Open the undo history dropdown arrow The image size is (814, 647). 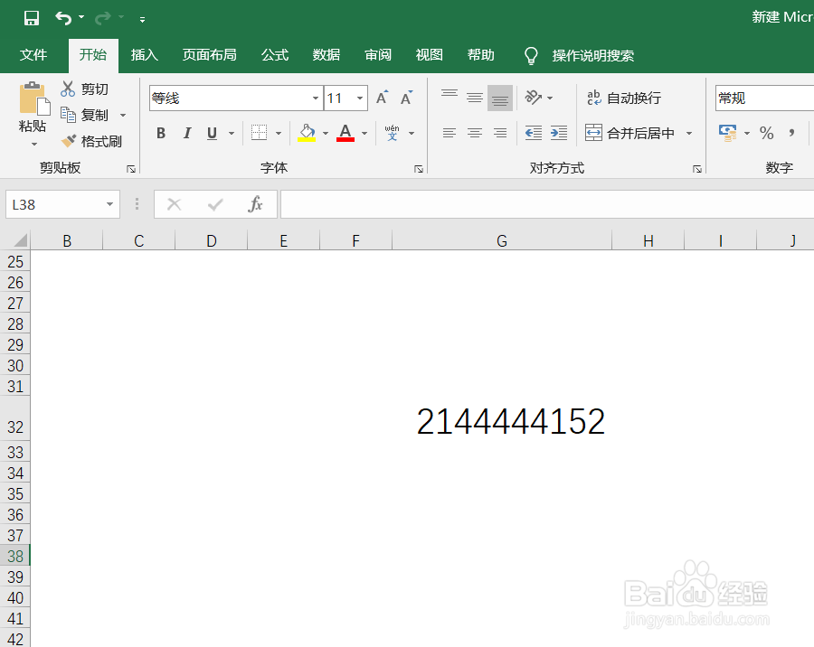pyautogui.click(x=81, y=18)
